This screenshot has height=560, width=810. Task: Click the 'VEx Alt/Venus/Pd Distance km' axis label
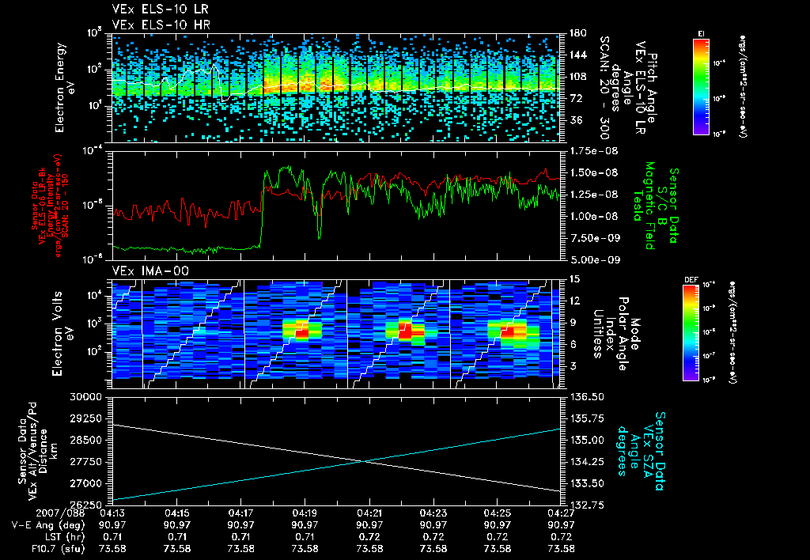coord(36,451)
